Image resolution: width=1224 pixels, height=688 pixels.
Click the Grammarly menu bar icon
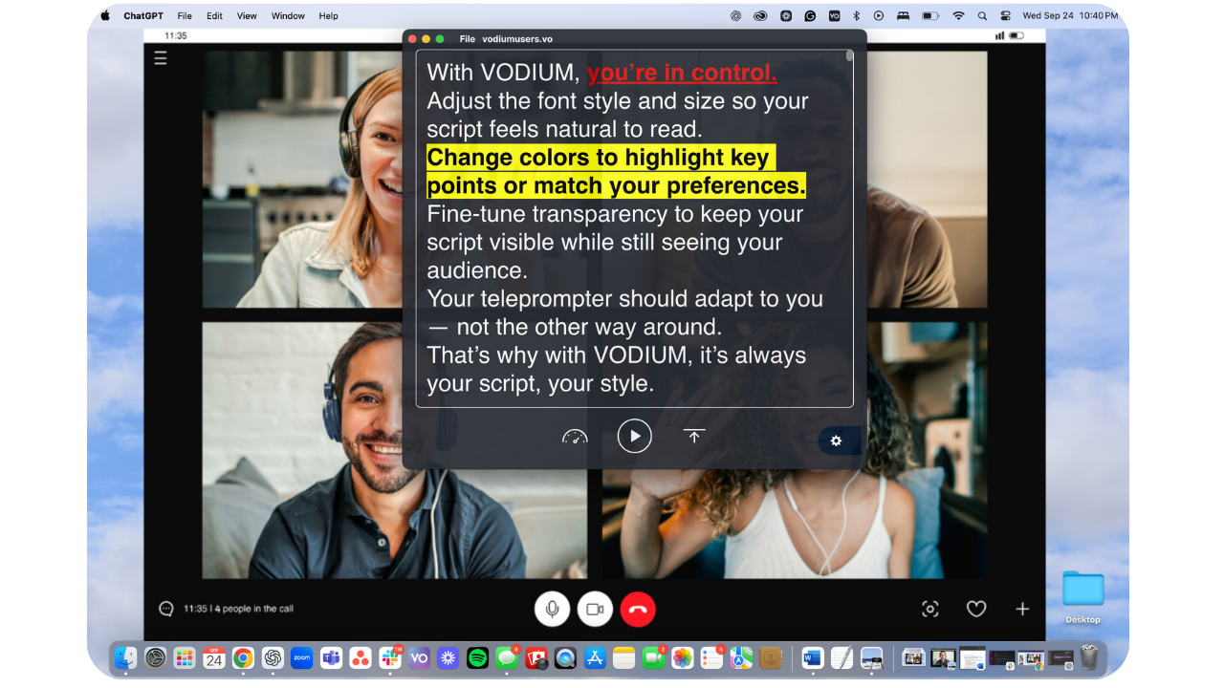pos(810,15)
